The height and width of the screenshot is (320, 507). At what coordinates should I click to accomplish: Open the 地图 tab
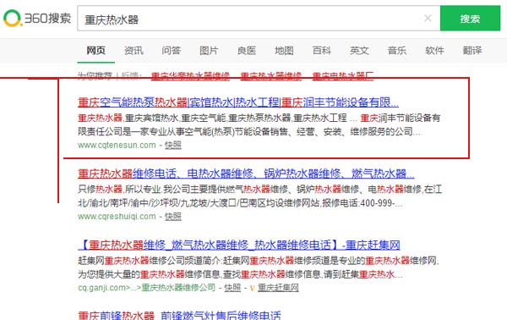click(x=284, y=51)
